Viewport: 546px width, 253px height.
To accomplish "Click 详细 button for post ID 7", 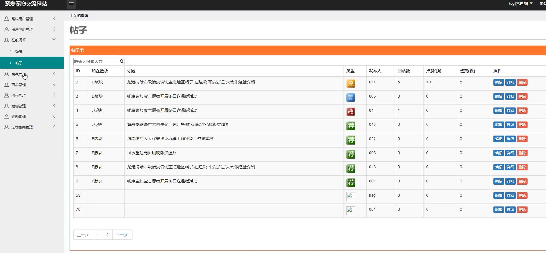I will tap(510, 153).
